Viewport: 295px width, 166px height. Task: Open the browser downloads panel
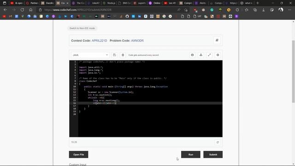pos(263,10)
